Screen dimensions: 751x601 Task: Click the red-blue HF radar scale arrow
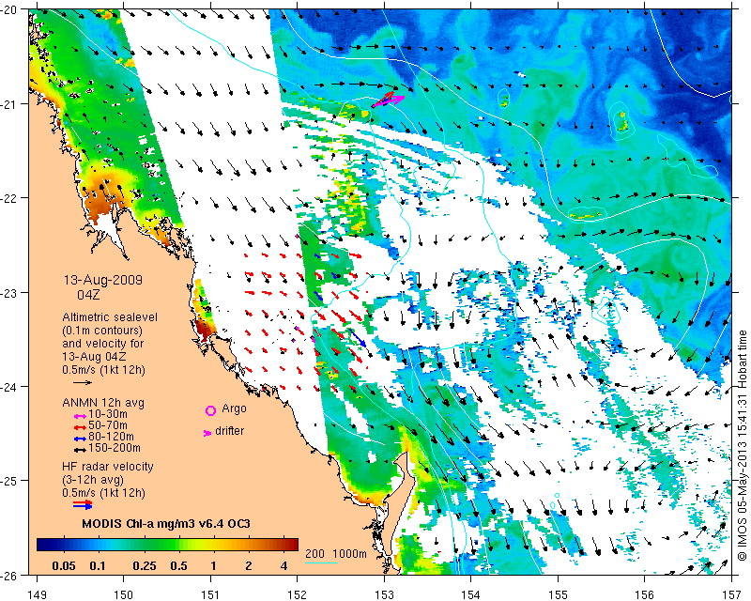pyautogui.click(x=83, y=504)
